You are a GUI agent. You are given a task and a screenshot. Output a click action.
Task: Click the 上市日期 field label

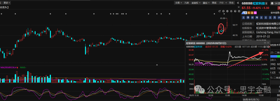click(x=247, y=36)
